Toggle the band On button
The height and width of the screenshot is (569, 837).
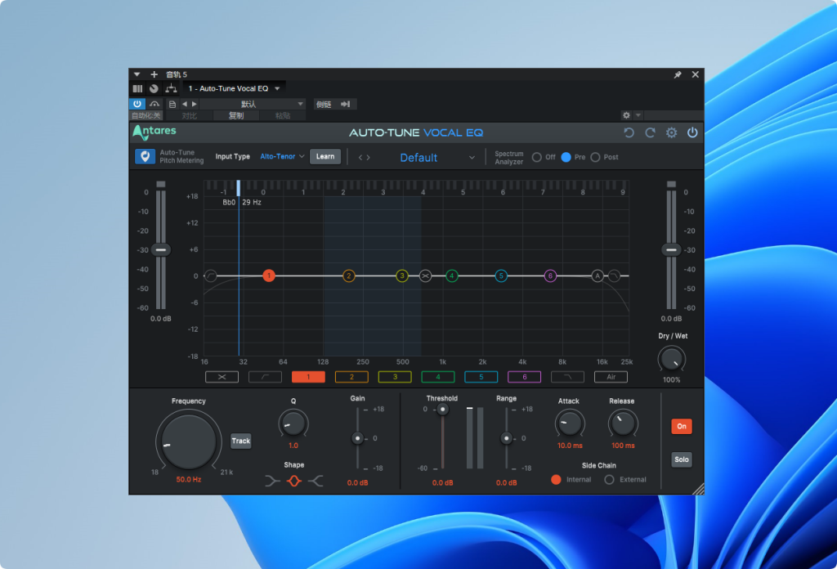(x=682, y=426)
